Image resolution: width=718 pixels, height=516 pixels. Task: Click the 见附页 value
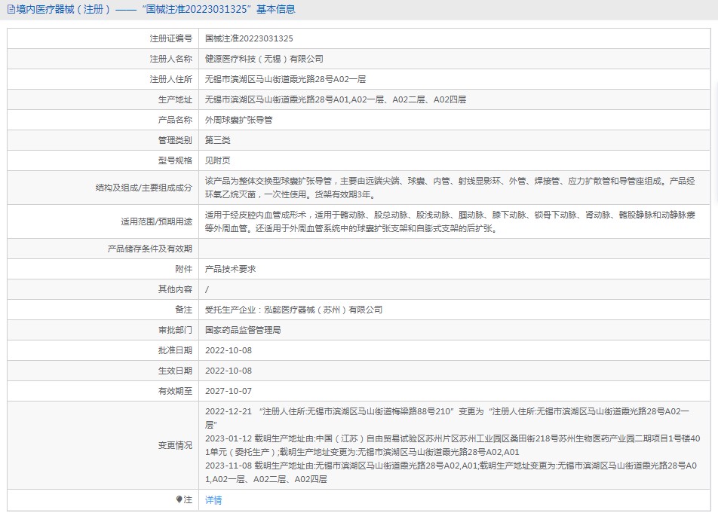point(217,160)
